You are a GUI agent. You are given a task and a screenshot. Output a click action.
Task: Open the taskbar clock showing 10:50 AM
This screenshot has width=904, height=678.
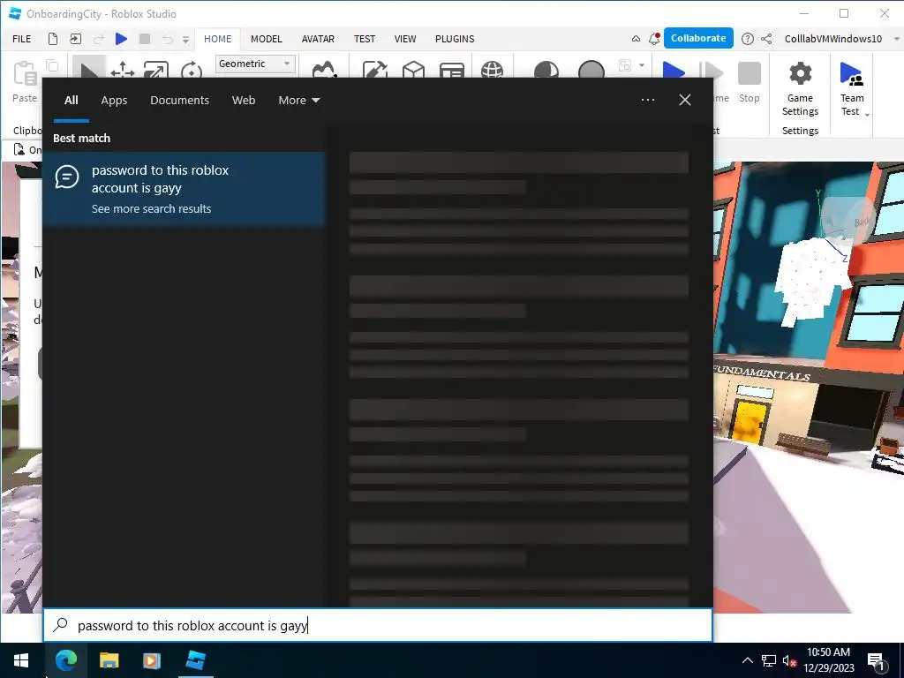[x=828, y=660]
